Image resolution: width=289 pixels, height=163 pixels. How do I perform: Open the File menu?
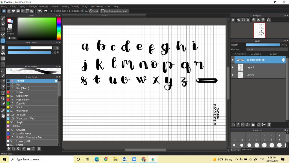tap(4, 7)
